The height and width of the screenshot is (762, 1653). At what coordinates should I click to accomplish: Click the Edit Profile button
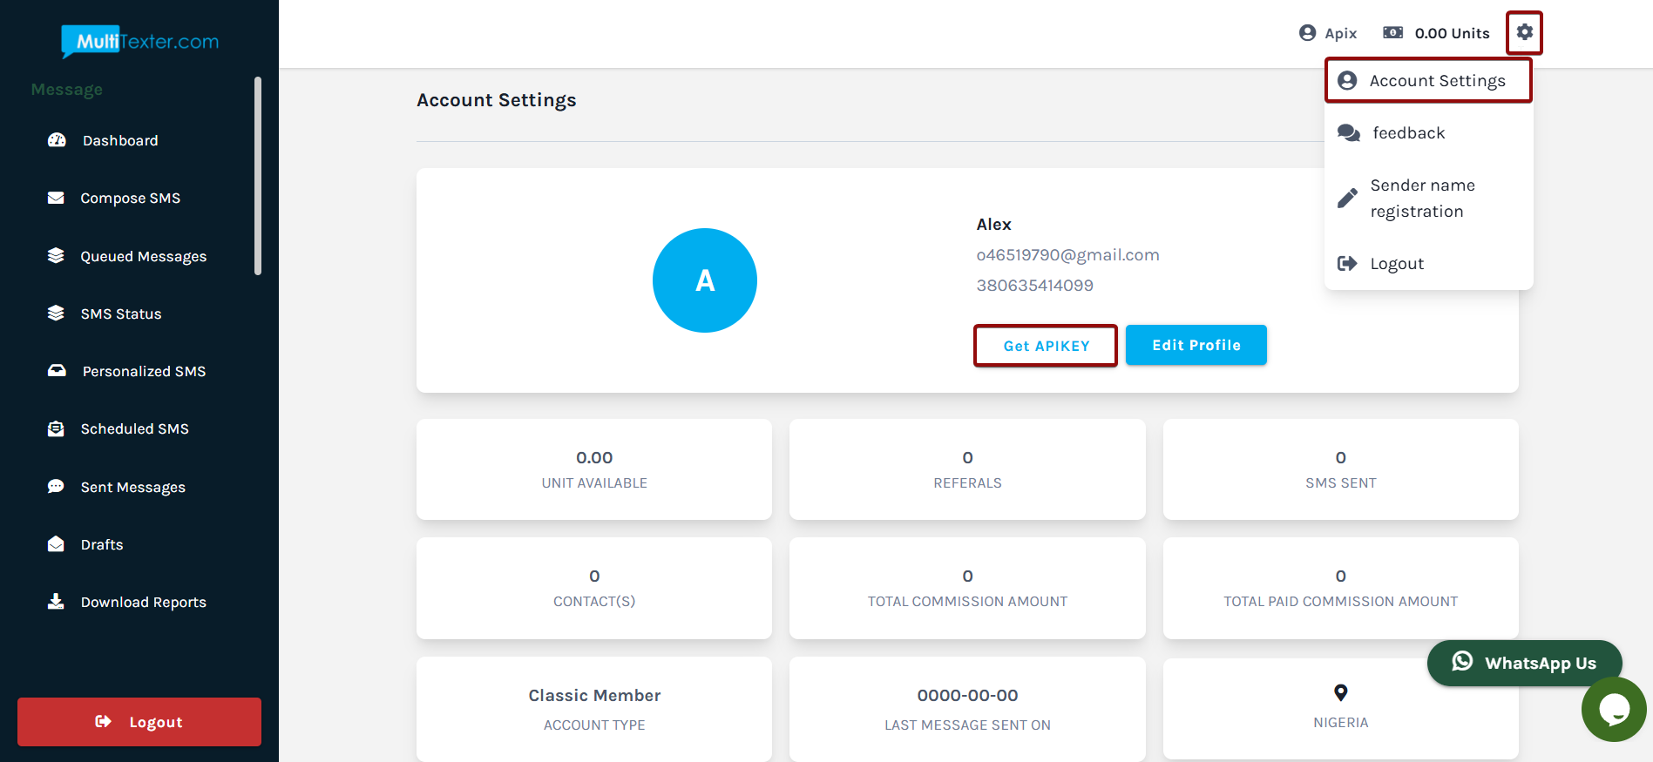click(x=1196, y=346)
